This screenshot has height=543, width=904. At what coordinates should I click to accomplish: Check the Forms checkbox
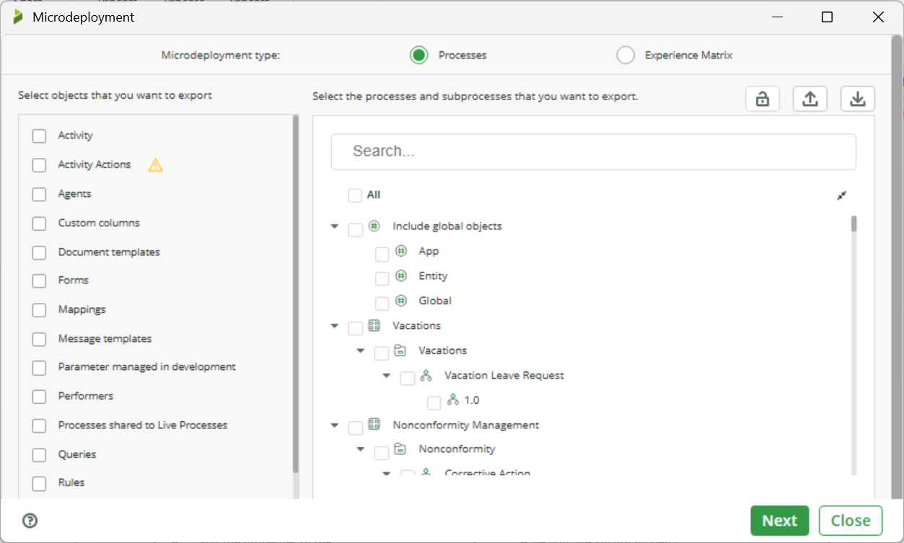[39, 281]
